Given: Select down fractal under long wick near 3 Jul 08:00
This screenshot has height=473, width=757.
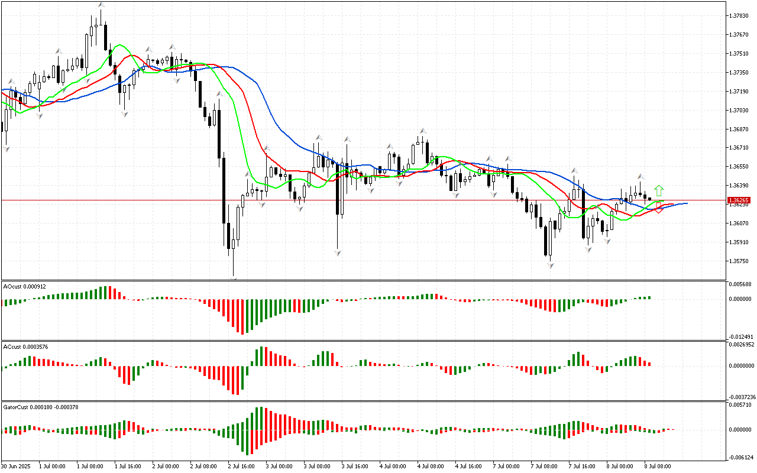Looking at the screenshot, I should [x=337, y=253].
